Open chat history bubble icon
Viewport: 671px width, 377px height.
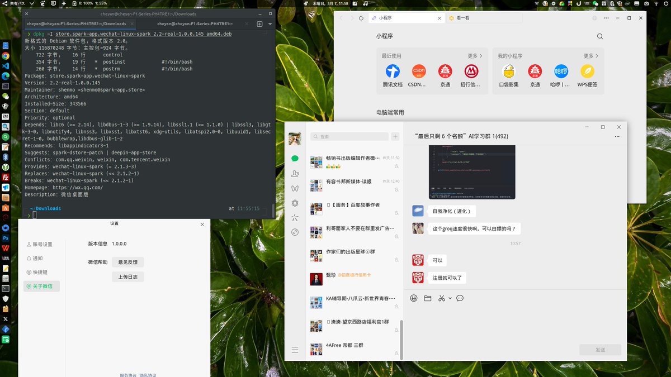[460, 298]
